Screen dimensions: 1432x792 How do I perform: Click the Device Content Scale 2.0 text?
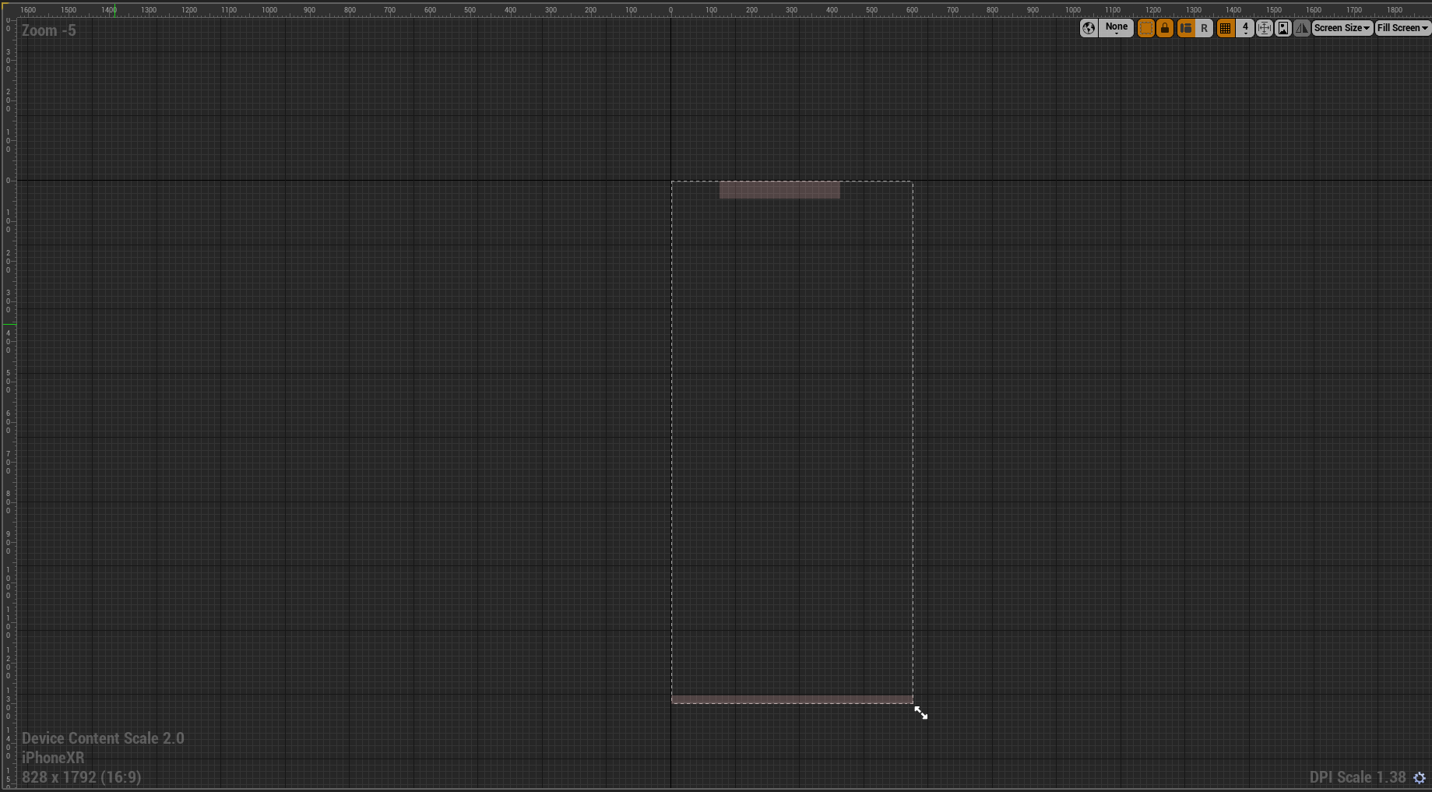point(103,738)
